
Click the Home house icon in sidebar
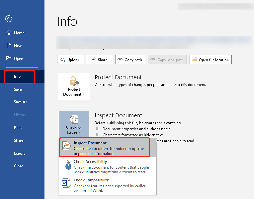pos(9,33)
